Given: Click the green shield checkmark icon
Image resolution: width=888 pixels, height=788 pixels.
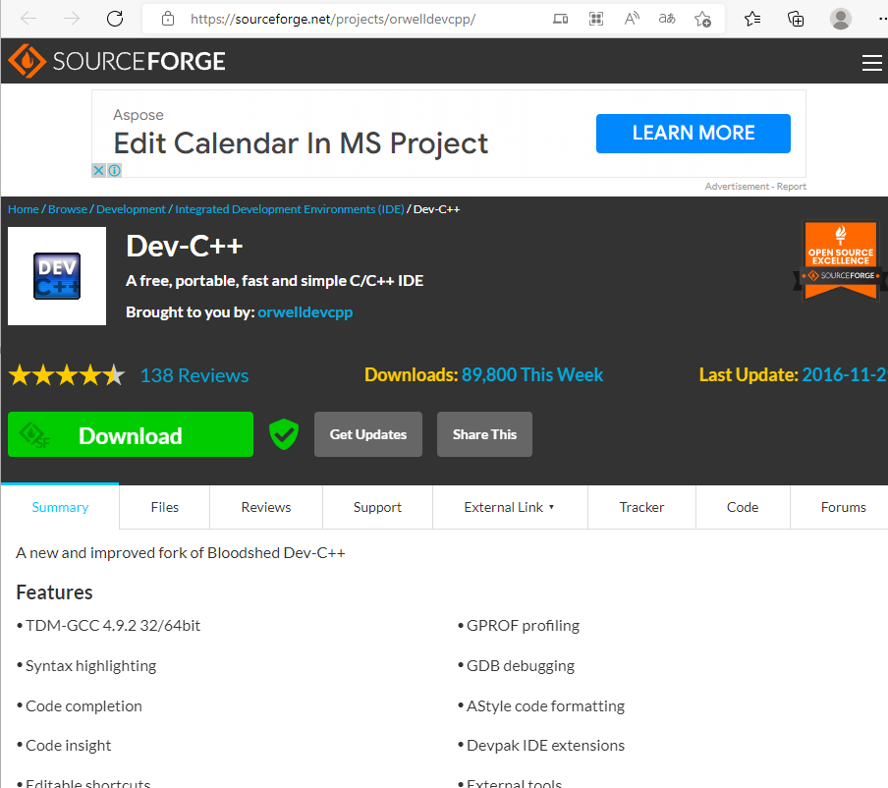Looking at the screenshot, I should [x=284, y=434].
